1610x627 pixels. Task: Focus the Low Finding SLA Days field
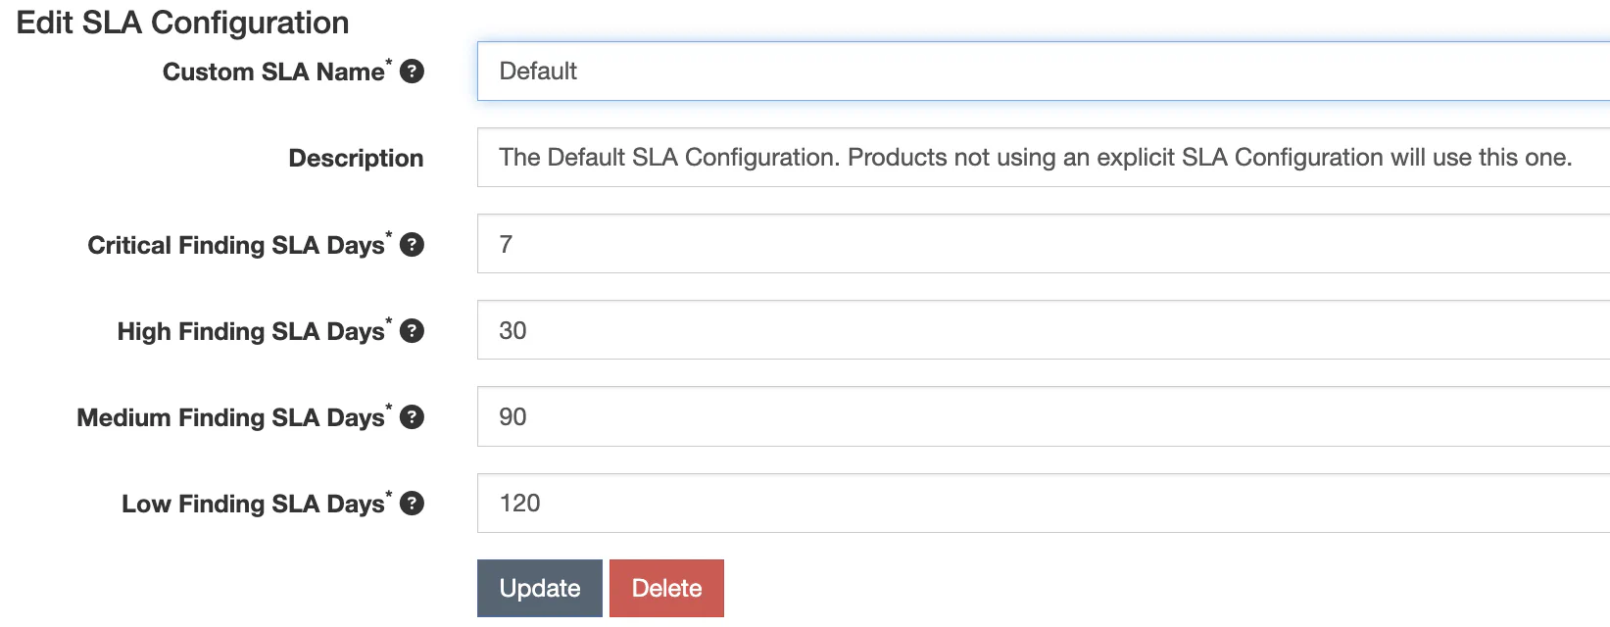(x=1044, y=504)
